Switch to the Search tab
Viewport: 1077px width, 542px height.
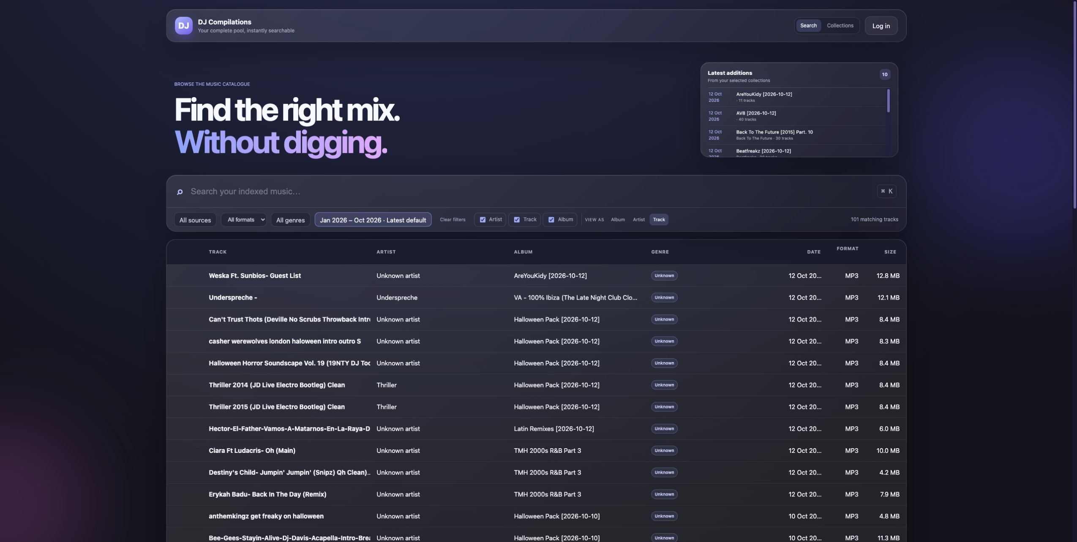808,26
